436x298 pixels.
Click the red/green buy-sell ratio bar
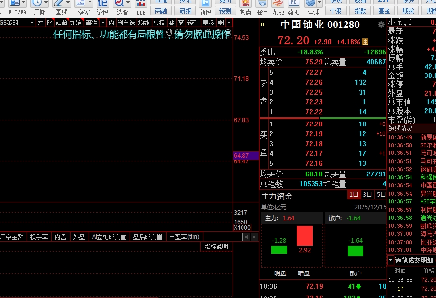pos(322,118)
